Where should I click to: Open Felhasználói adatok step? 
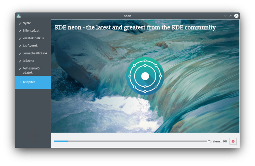pyautogui.click(x=31, y=70)
